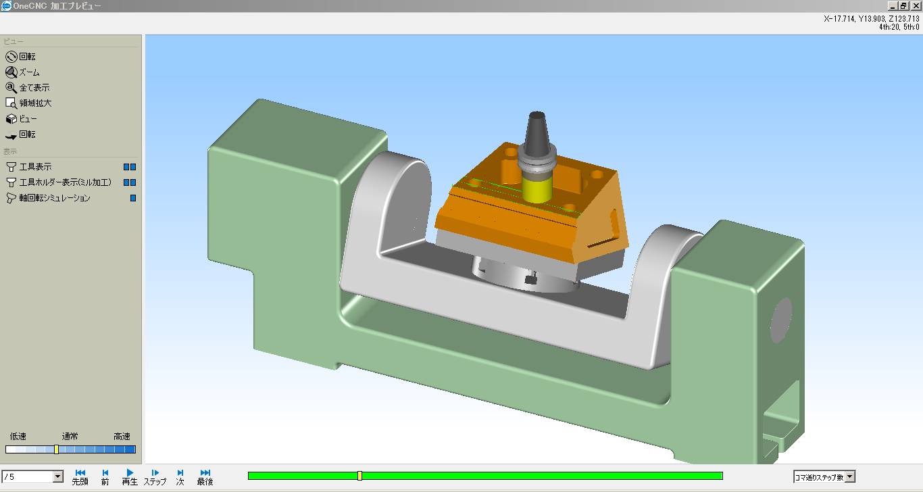Click the simulation progress bar marker

359,476
